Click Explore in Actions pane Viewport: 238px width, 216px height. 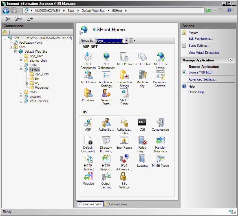pos(193,33)
